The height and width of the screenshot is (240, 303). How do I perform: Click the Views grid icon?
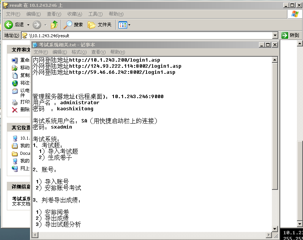pyautogui.click(x=123, y=25)
